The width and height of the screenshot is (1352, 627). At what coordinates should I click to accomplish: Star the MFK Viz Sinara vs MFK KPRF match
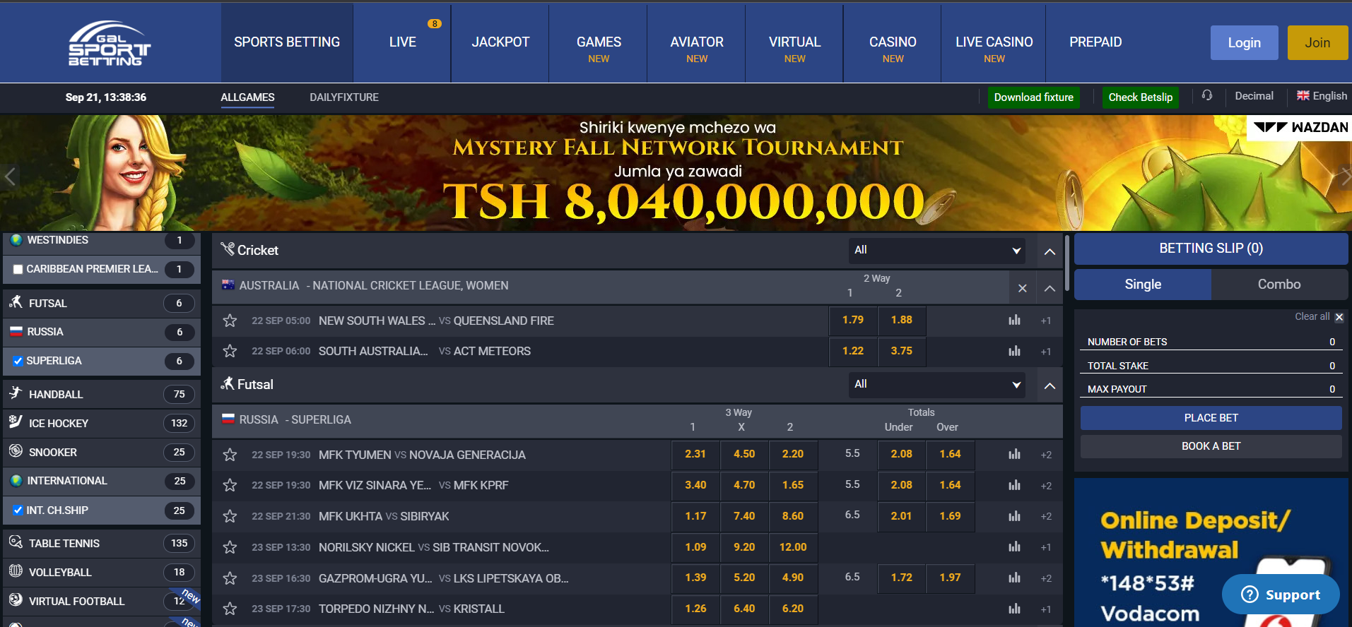click(230, 485)
